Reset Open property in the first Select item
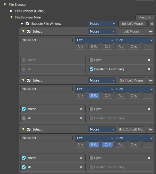The height and width of the screenshot is (174, 156). point(149,60)
